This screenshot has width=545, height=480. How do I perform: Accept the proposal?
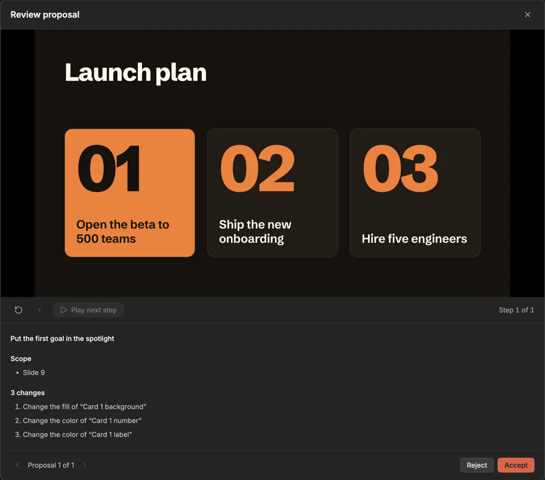(516, 465)
